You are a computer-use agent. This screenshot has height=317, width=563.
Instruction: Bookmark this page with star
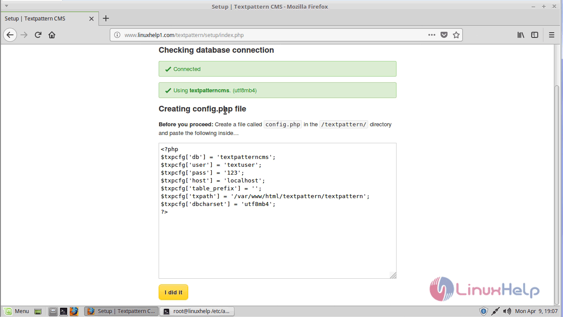pos(456,35)
